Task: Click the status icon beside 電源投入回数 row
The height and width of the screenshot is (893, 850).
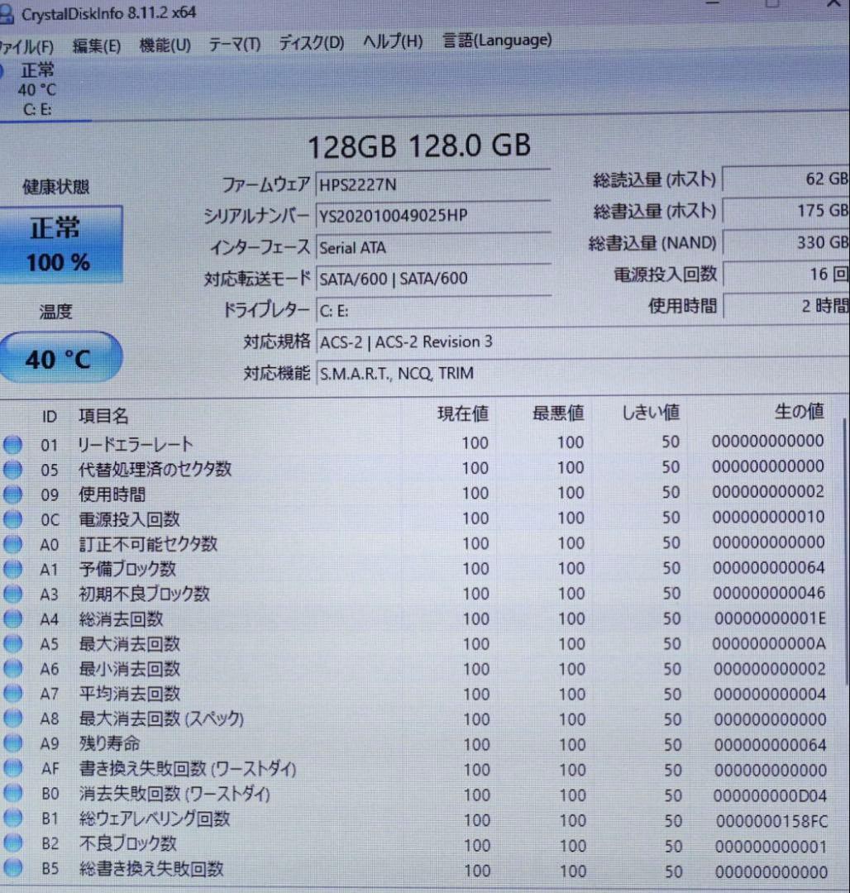Action: pyautogui.click(x=13, y=519)
